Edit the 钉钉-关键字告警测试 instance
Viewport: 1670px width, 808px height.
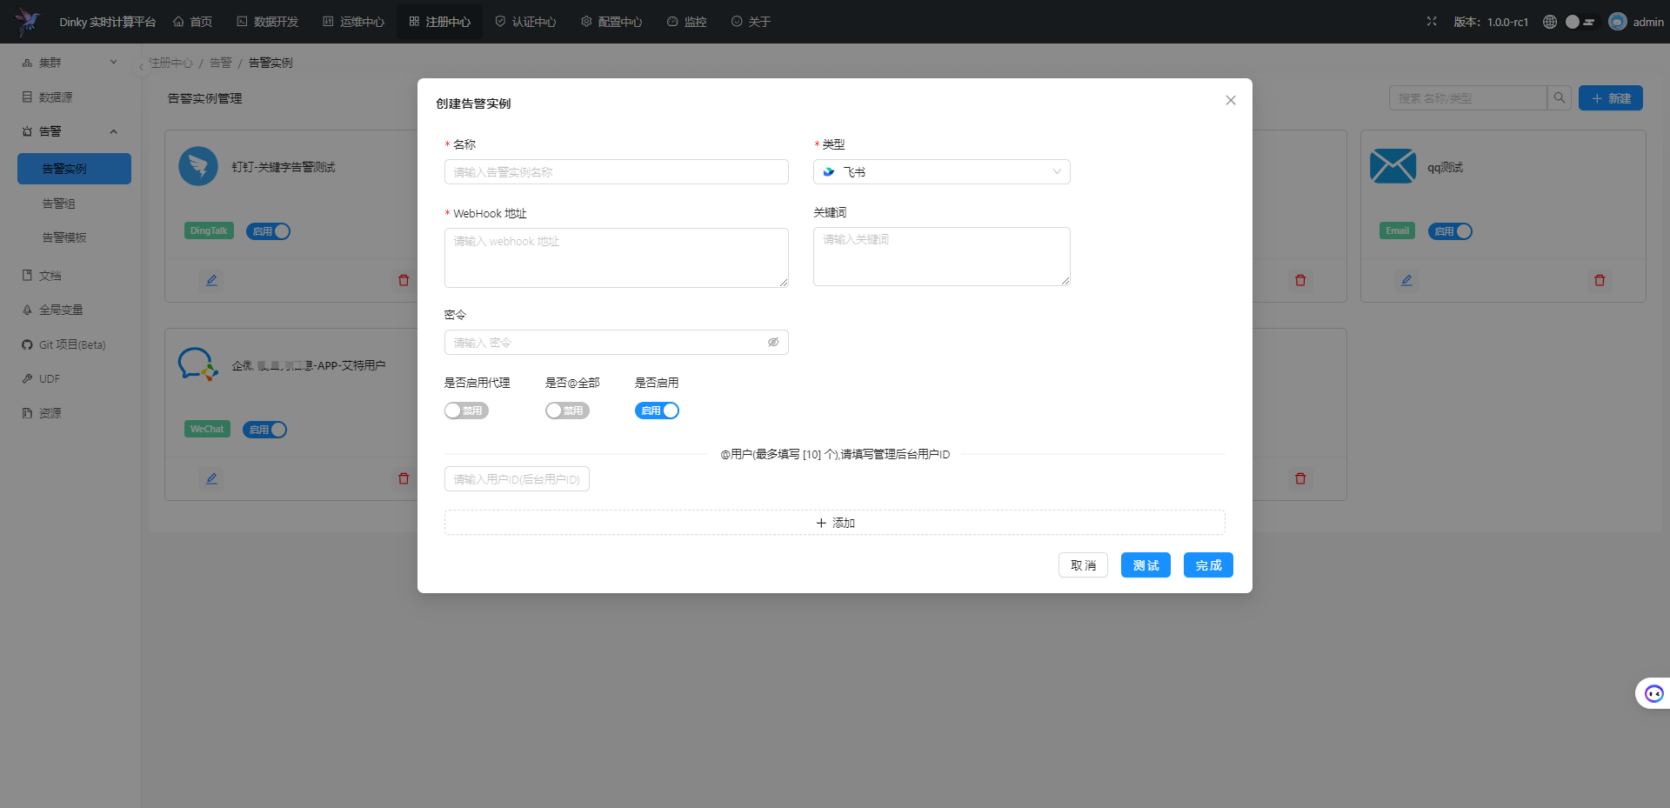click(211, 280)
